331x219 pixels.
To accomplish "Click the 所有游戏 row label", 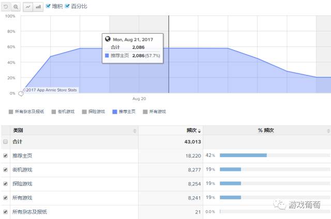I will tap(22, 198).
